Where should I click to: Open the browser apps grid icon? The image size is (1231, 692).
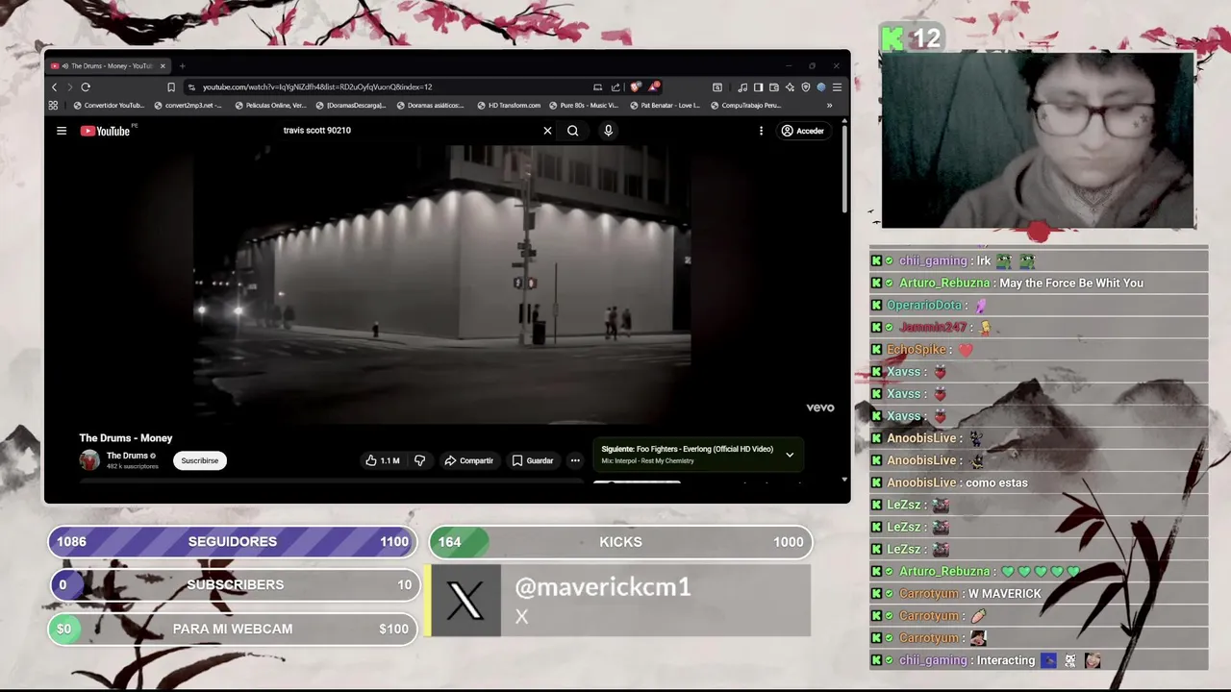(53, 106)
